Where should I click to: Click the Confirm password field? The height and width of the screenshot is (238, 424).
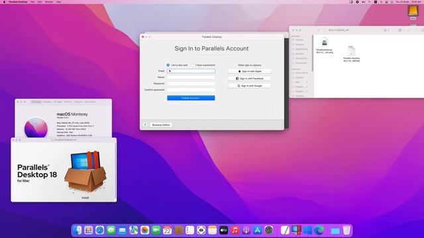click(x=191, y=90)
